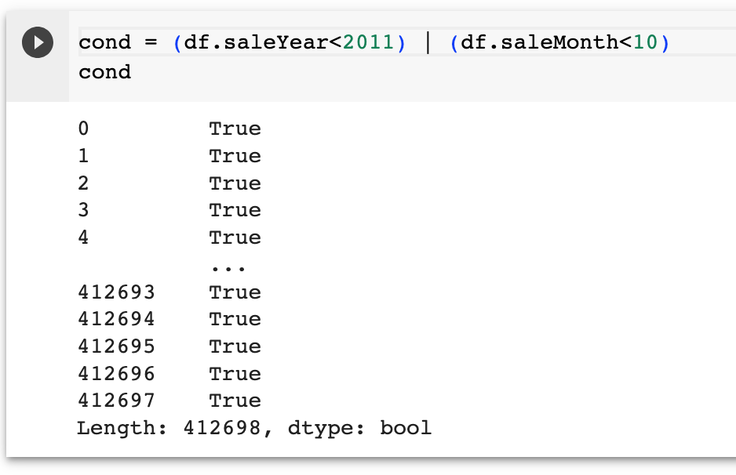Click the True value of row 412696

pos(235,374)
